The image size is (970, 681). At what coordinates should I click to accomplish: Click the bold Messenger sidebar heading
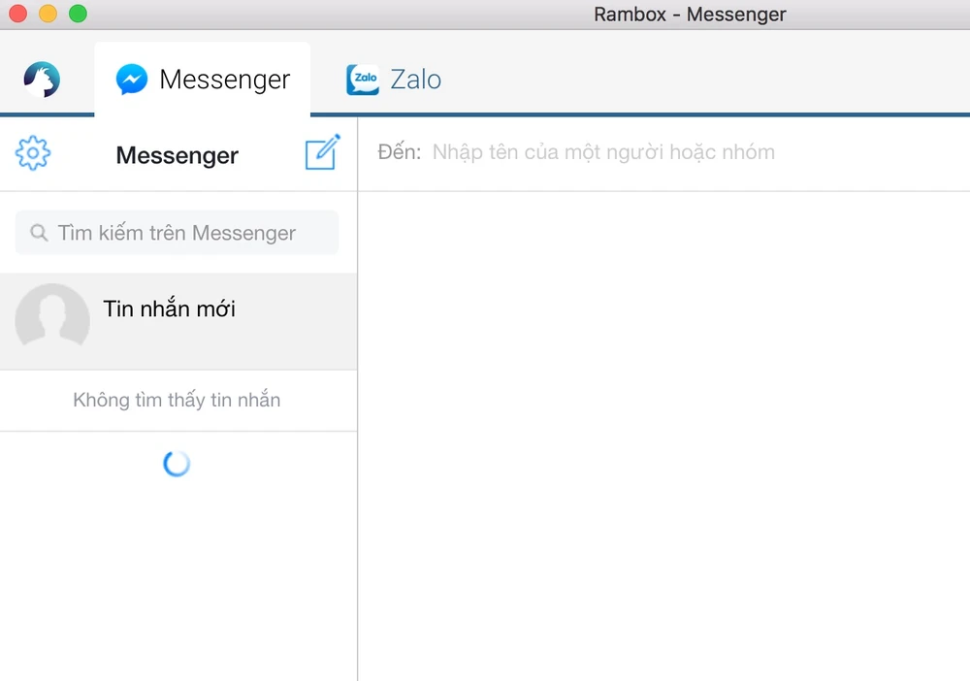(x=177, y=155)
